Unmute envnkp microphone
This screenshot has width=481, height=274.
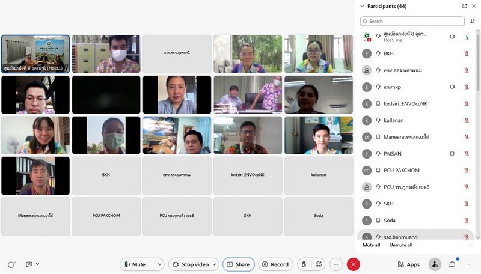[x=467, y=87]
